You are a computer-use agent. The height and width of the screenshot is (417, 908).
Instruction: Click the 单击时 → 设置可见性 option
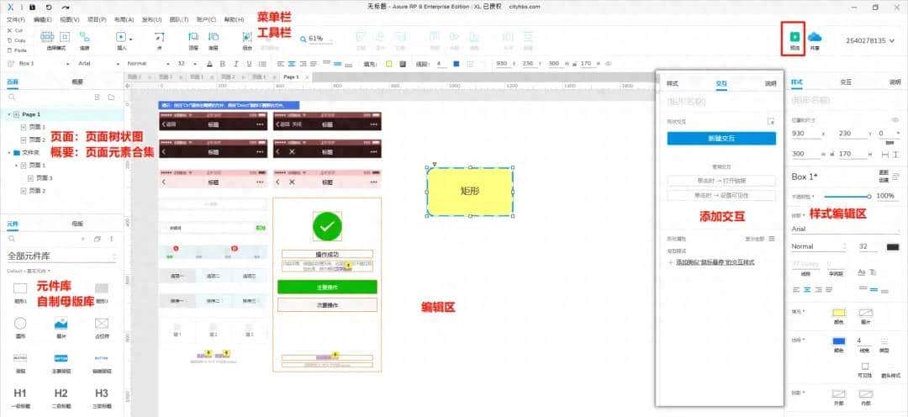pos(721,196)
